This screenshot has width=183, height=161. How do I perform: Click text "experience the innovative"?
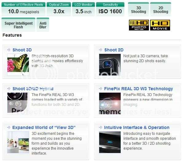[x=53, y=148]
